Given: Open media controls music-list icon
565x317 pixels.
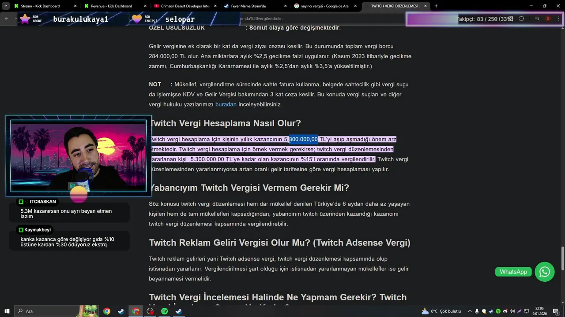Looking at the screenshot, I should pos(537,18).
